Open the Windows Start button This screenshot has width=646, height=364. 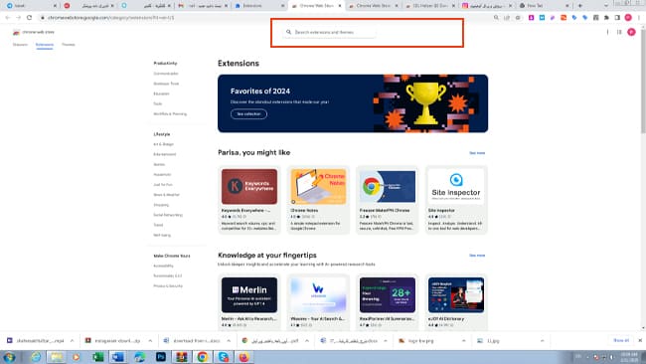(x=9, y=357)
